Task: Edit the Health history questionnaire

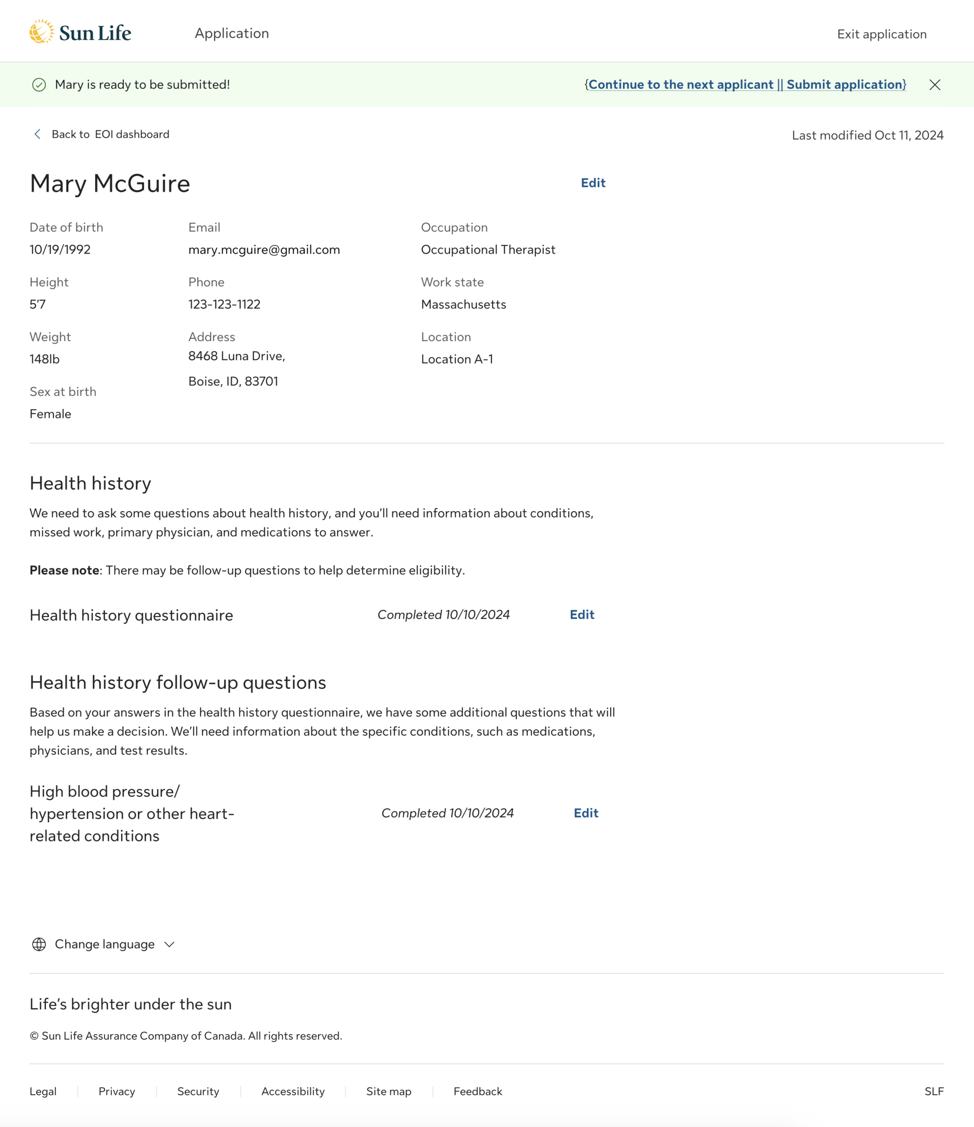Action: tap(581, 615)
